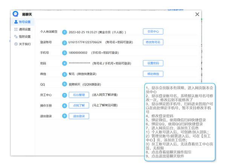Screen dimensions: 226x168
Task: Click the window icon beside 吸附设置
Action: (x=16, y=37)
